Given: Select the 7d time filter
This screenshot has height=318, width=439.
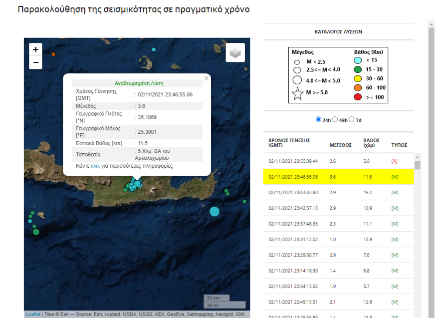Looking at the screenshot, I should pos(351,118).
